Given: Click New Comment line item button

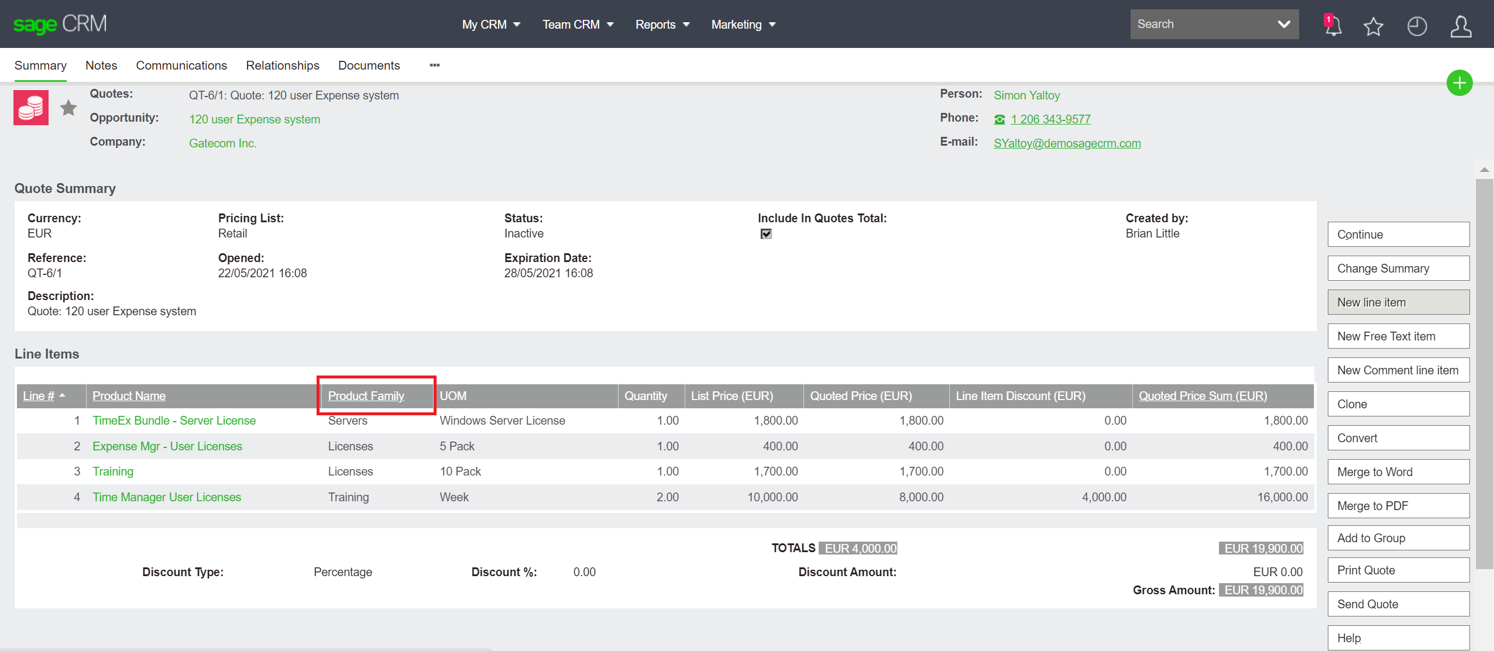Looking at the screenshot, I should (1398, 370).
